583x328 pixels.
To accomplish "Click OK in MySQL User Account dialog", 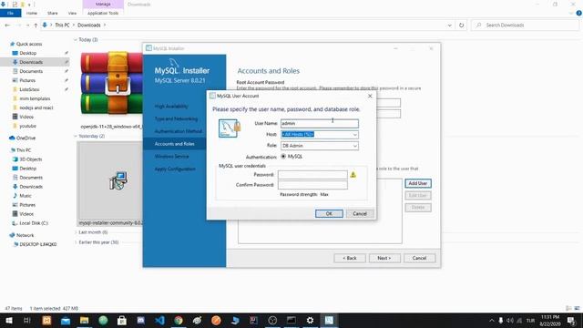I will [329, 213].
